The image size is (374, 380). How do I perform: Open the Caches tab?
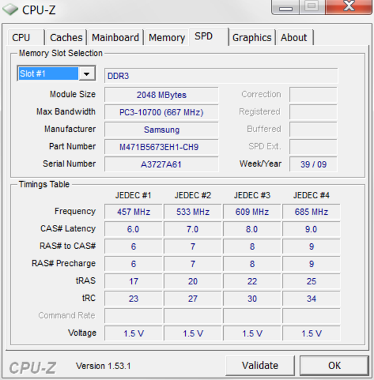pyautogui.click(x=66, y=37)
